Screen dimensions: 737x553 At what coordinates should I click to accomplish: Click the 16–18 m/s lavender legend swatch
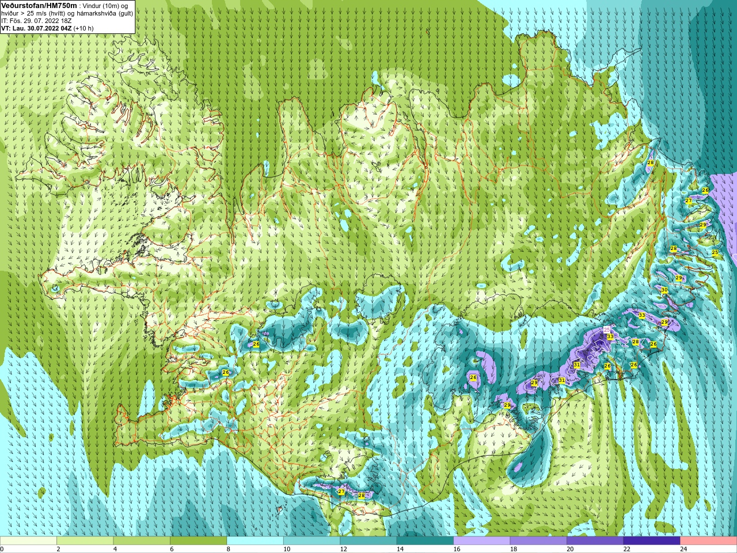coord(482,541)
